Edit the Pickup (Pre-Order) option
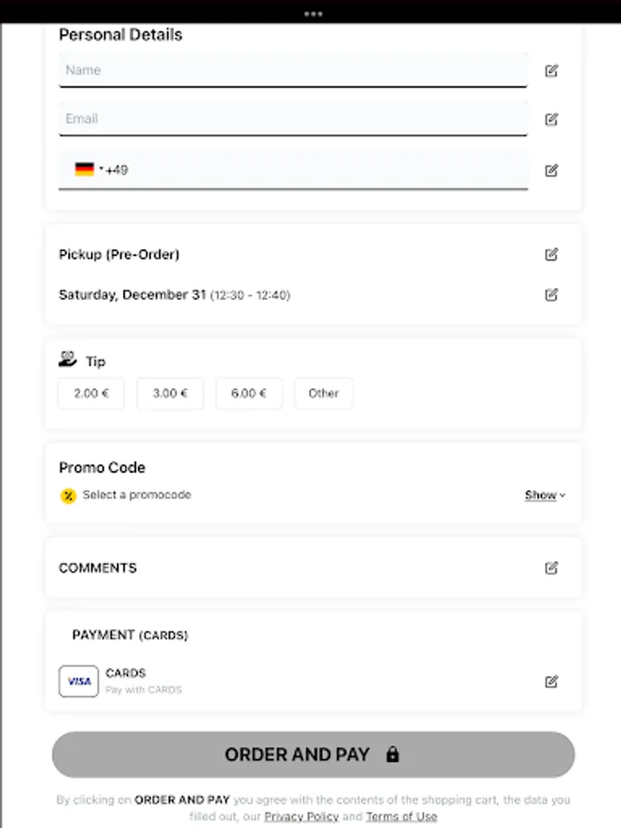Viewport: 621px width, 828px height. (551, 255)
